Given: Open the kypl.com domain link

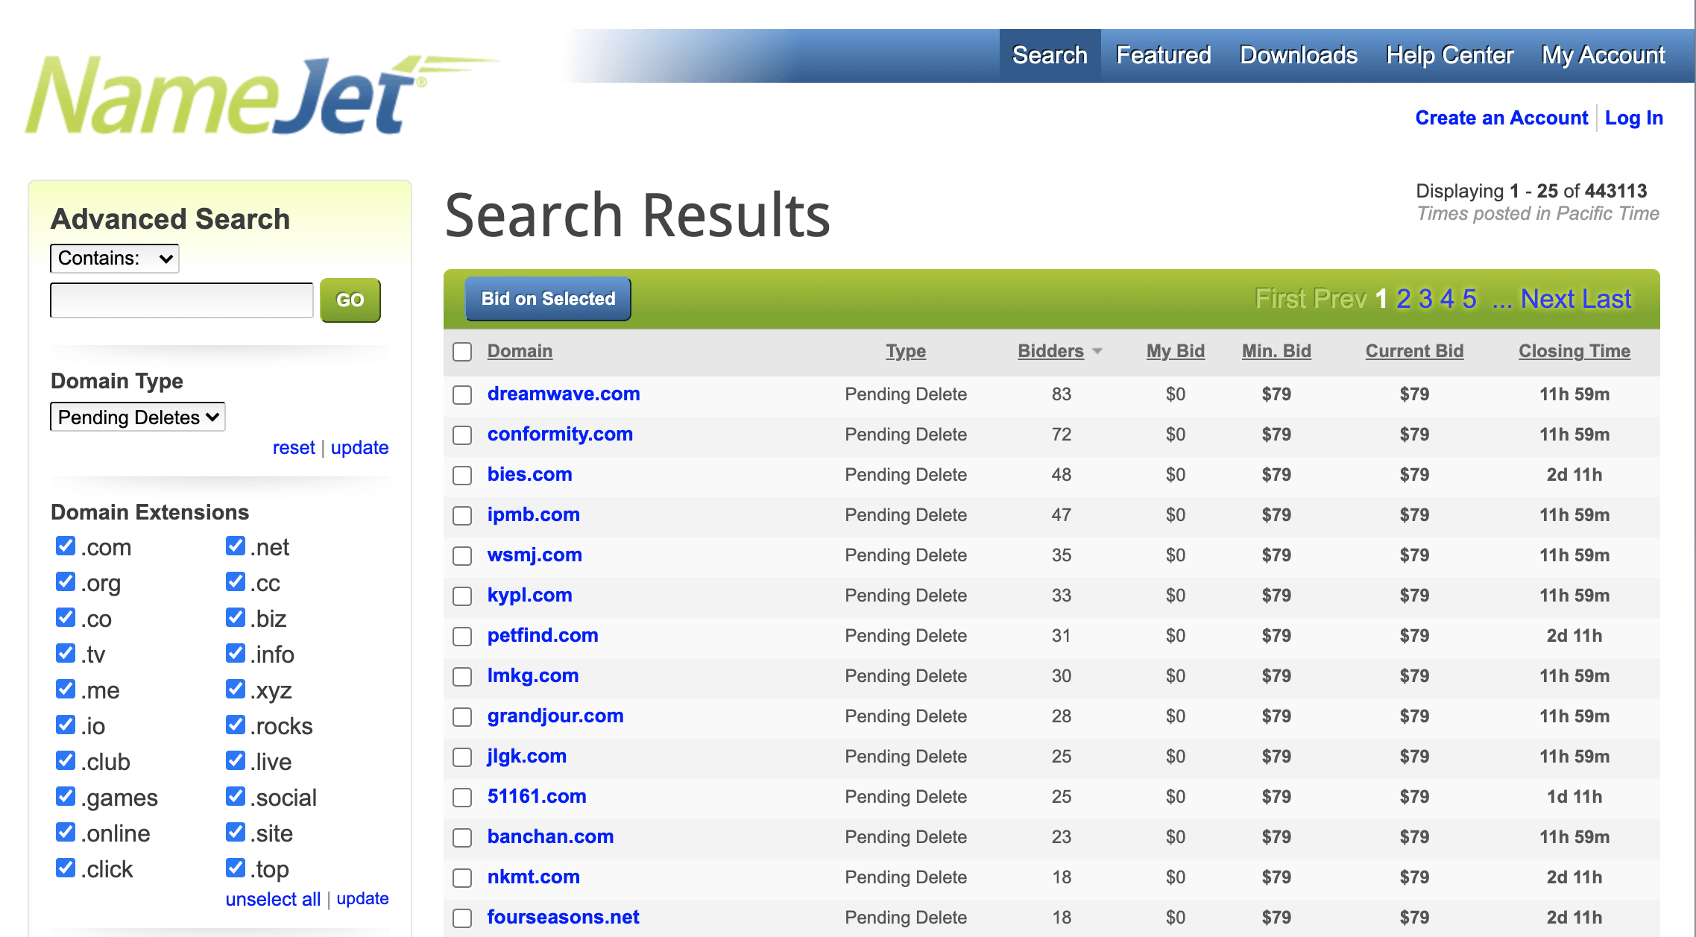Looking at the screenshot, I should click(529, 595).
